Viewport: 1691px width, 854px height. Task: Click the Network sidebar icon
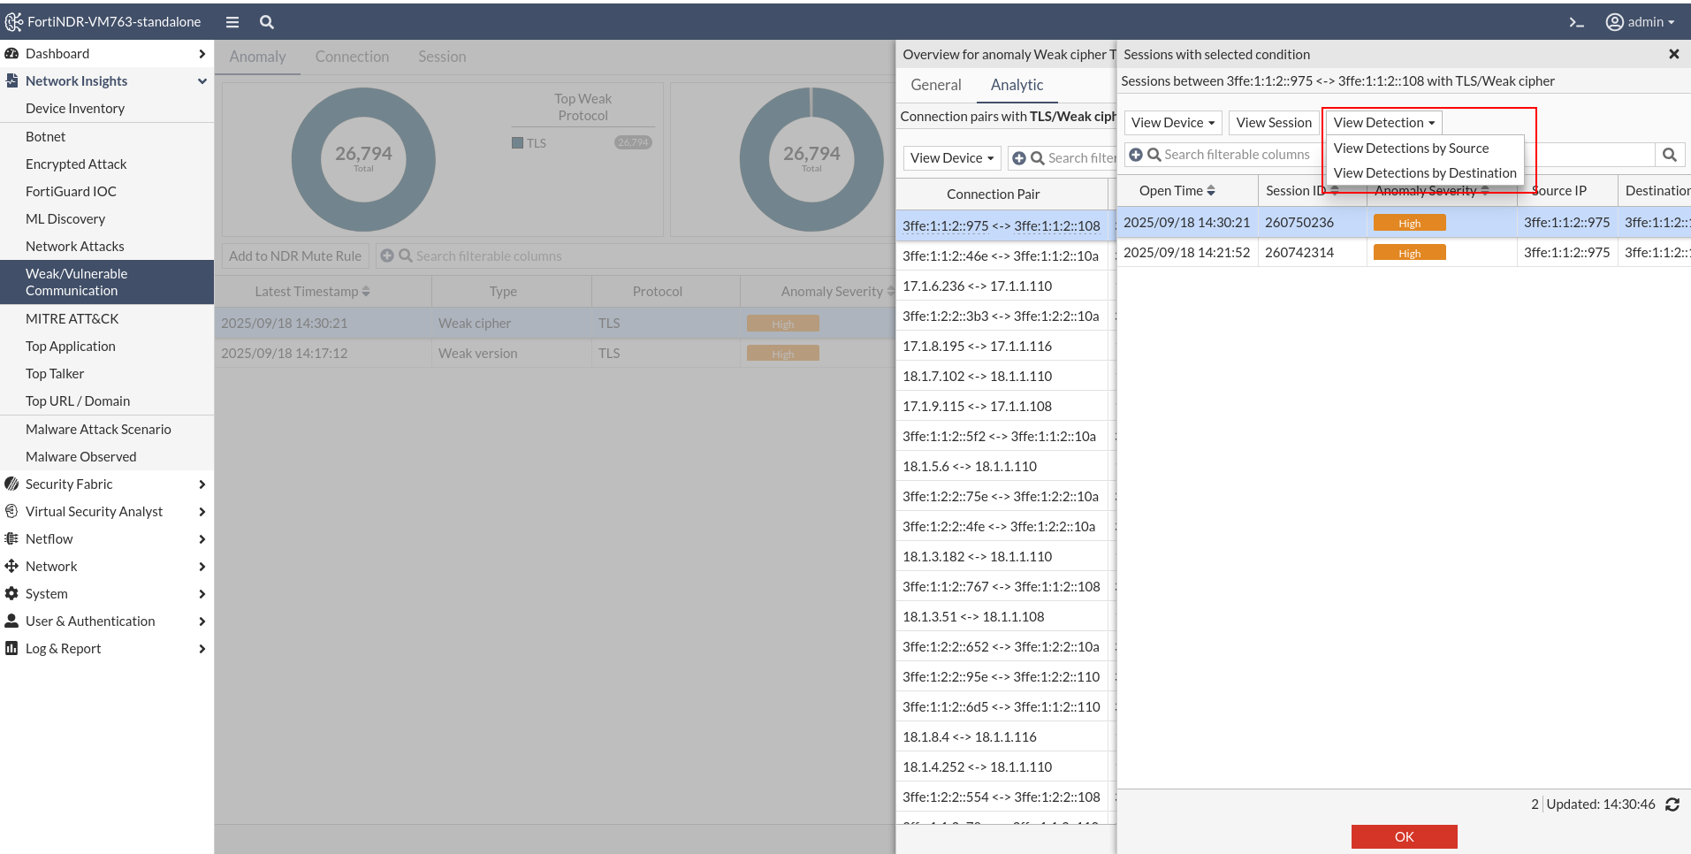(11, 567)
